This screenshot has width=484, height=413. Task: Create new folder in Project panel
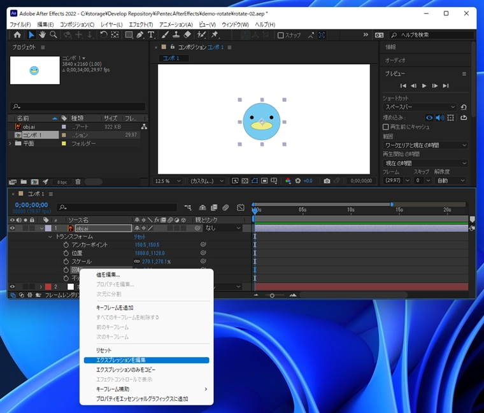[x=24, y=182]
